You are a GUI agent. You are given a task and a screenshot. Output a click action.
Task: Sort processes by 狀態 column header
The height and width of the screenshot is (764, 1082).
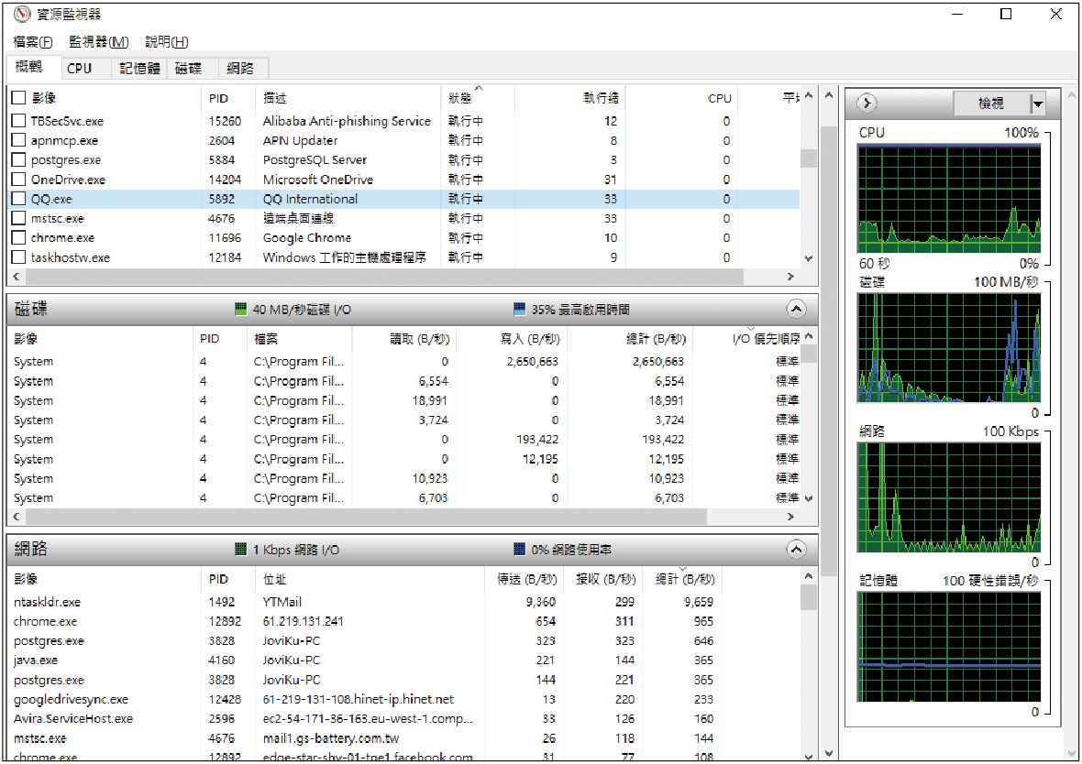click(477, 98)
